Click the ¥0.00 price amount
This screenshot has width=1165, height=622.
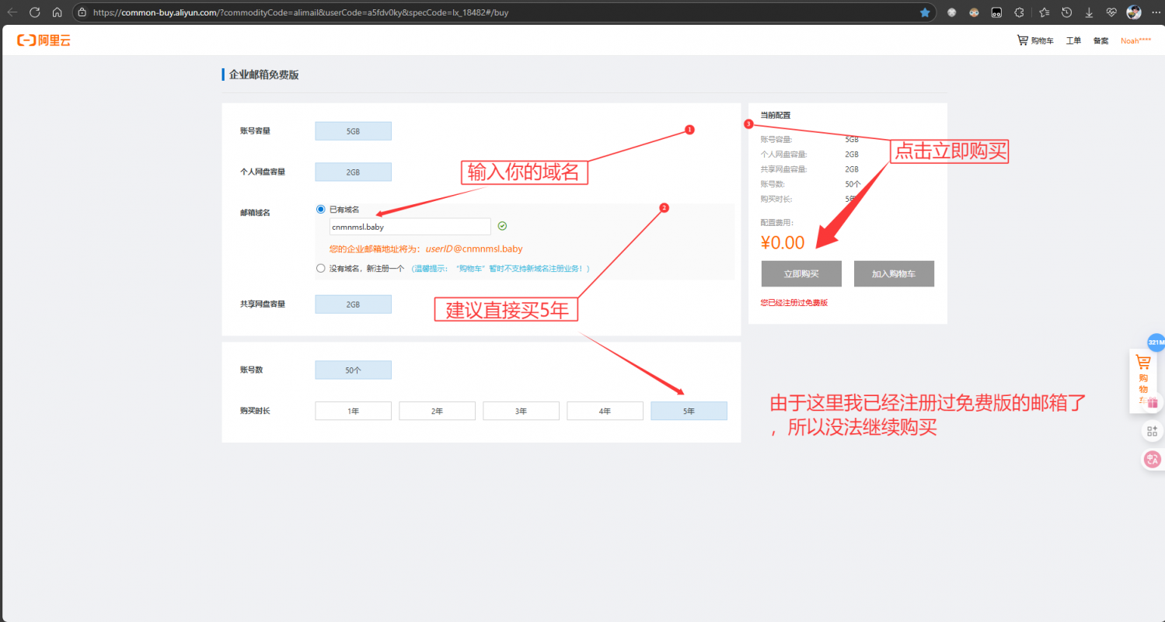783,242
